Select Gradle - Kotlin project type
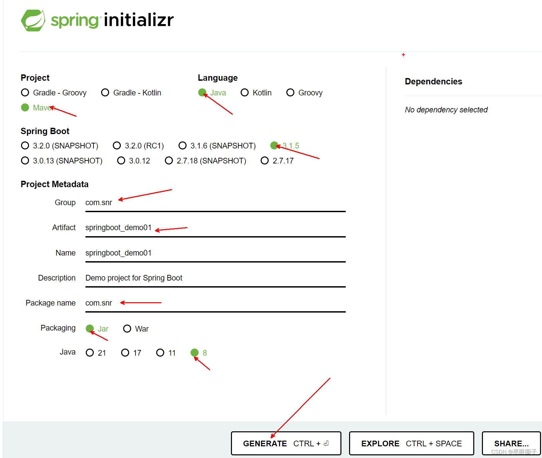542x458 pixels. [x=105, y=92]
